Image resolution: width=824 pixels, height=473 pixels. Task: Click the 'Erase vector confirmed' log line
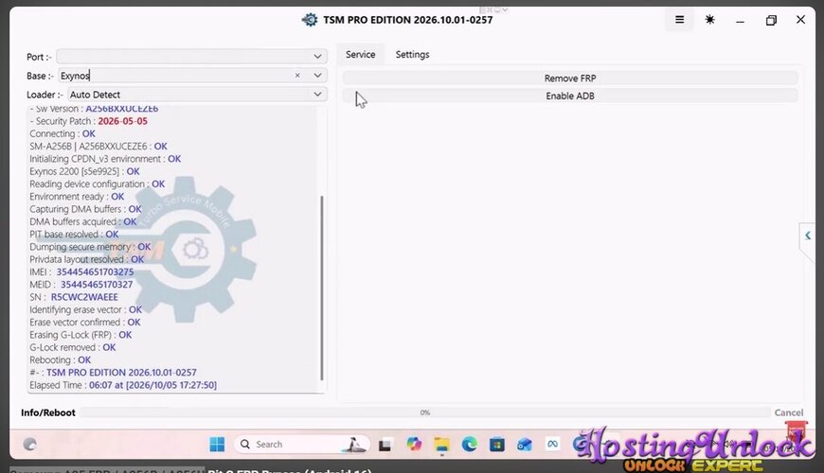coord(85,323)
